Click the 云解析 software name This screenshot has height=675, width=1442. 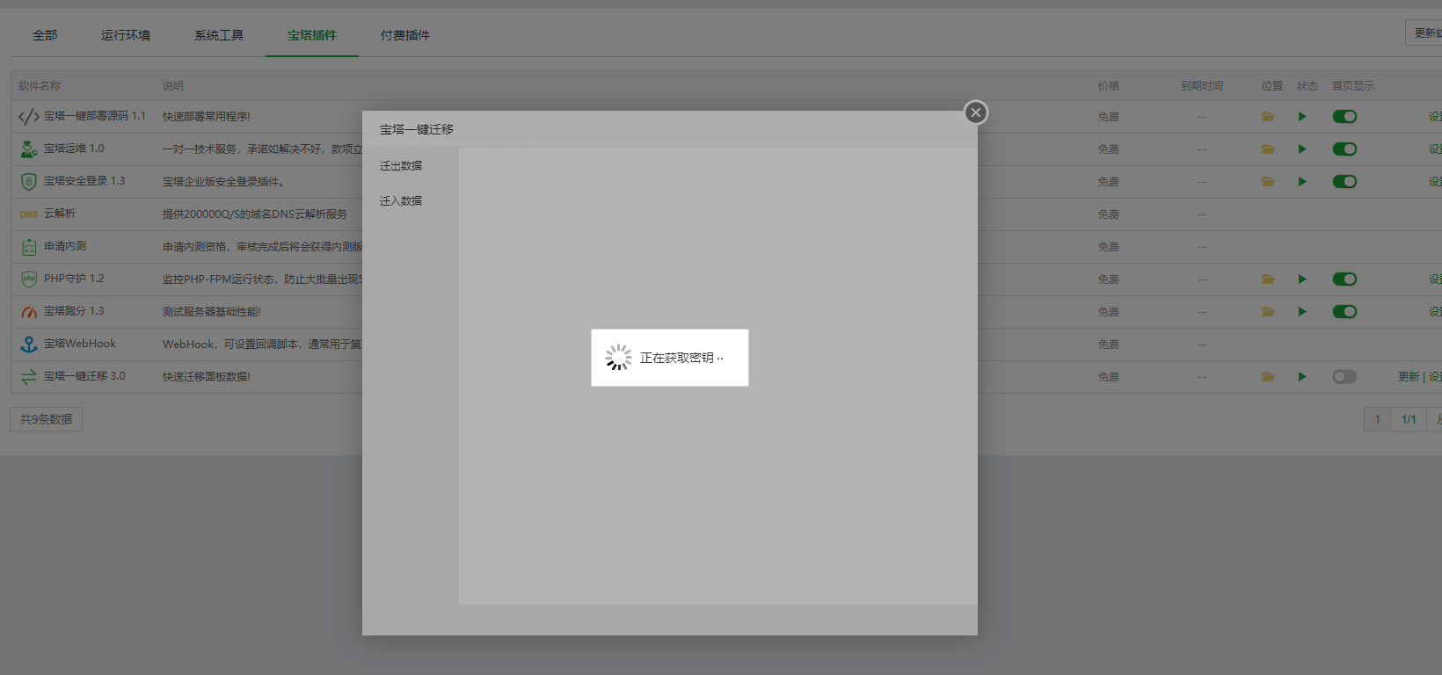pyautogui.click(x=60, y=214)
